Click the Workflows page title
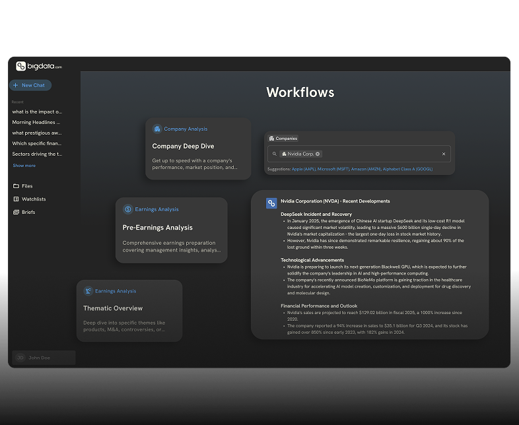519x425 pixels. pos(300,92)
